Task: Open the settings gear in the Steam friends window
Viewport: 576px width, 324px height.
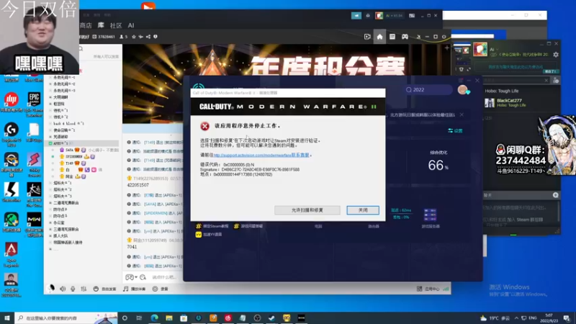Action: pos(556,55)
